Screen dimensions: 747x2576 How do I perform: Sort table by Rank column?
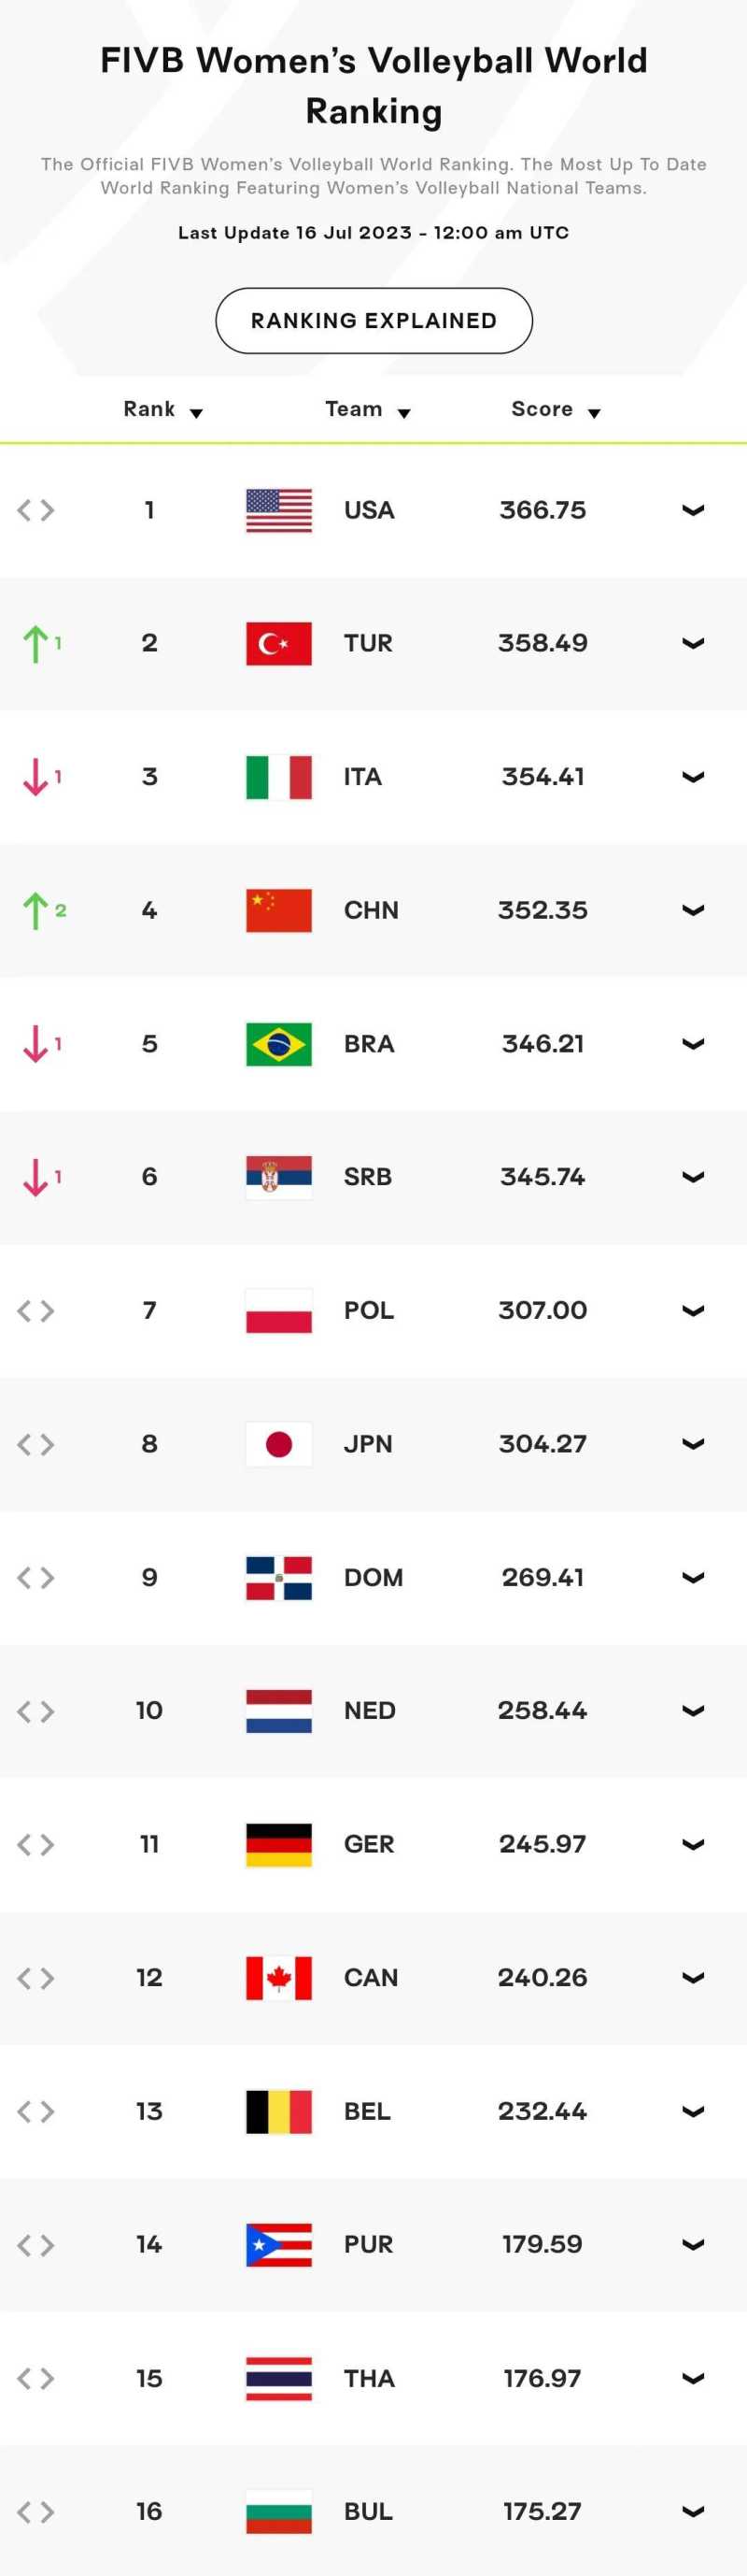162,410
